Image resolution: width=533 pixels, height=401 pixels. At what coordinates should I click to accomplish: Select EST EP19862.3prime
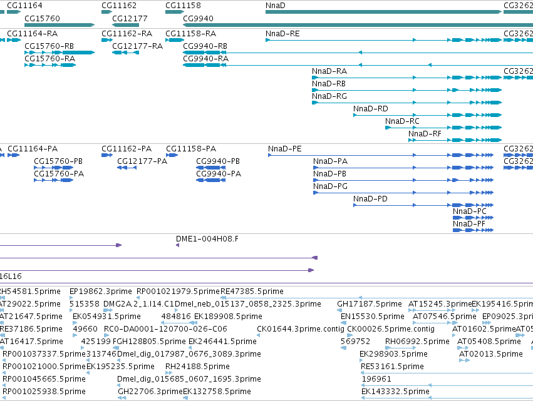(101, 292)
